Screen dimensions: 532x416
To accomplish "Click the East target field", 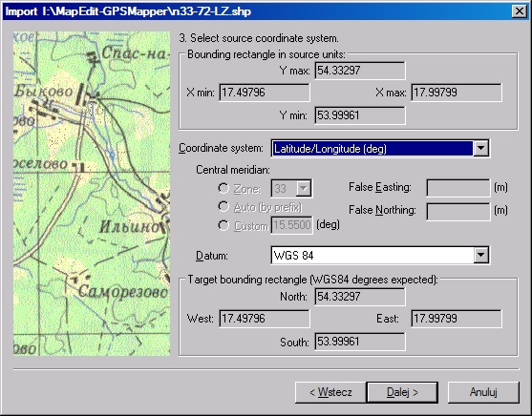I will (457, 319).
